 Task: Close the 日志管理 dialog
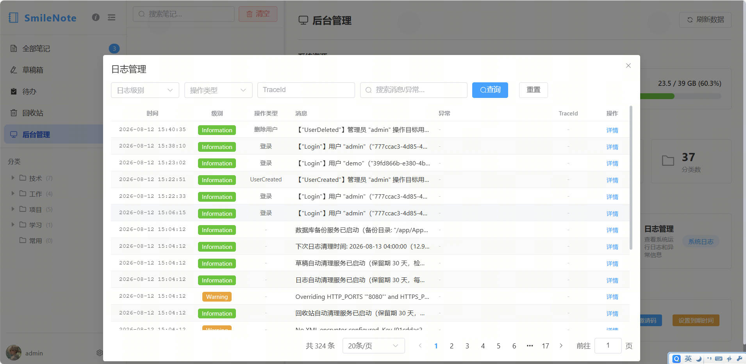click(628, 66)
